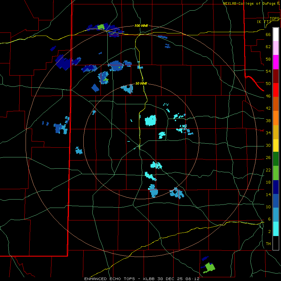
Task: Click the dark green legend swatch
Action: click(276, 159)
